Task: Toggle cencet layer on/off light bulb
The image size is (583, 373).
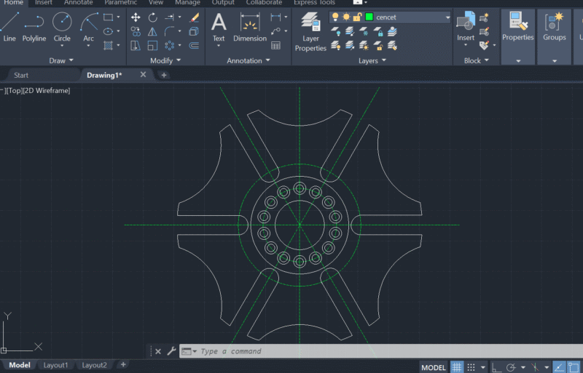Action: [x=335, y=17]
